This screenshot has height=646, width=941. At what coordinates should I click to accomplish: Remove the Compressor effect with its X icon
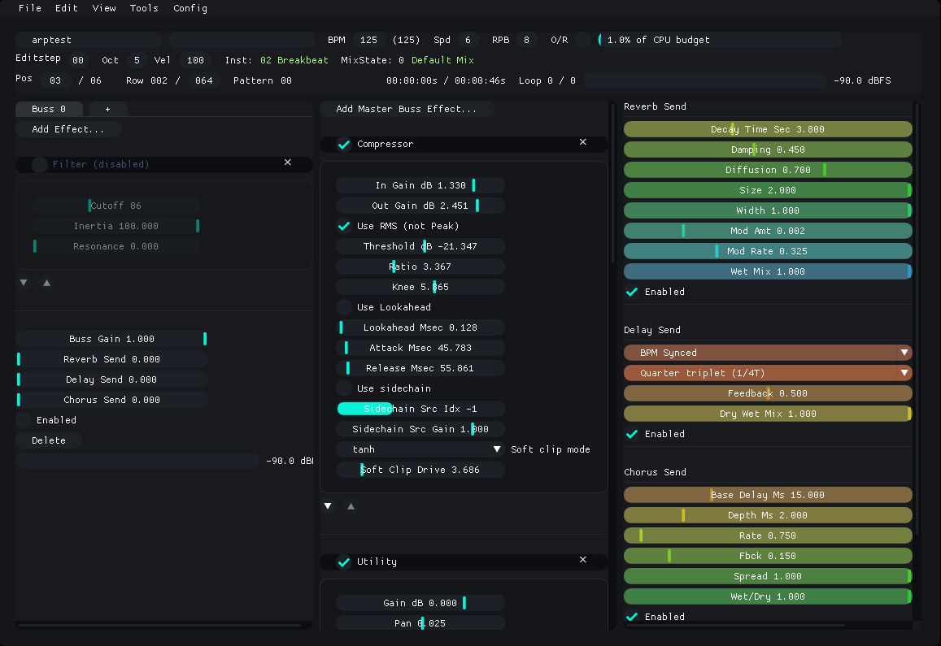point(583,141)
